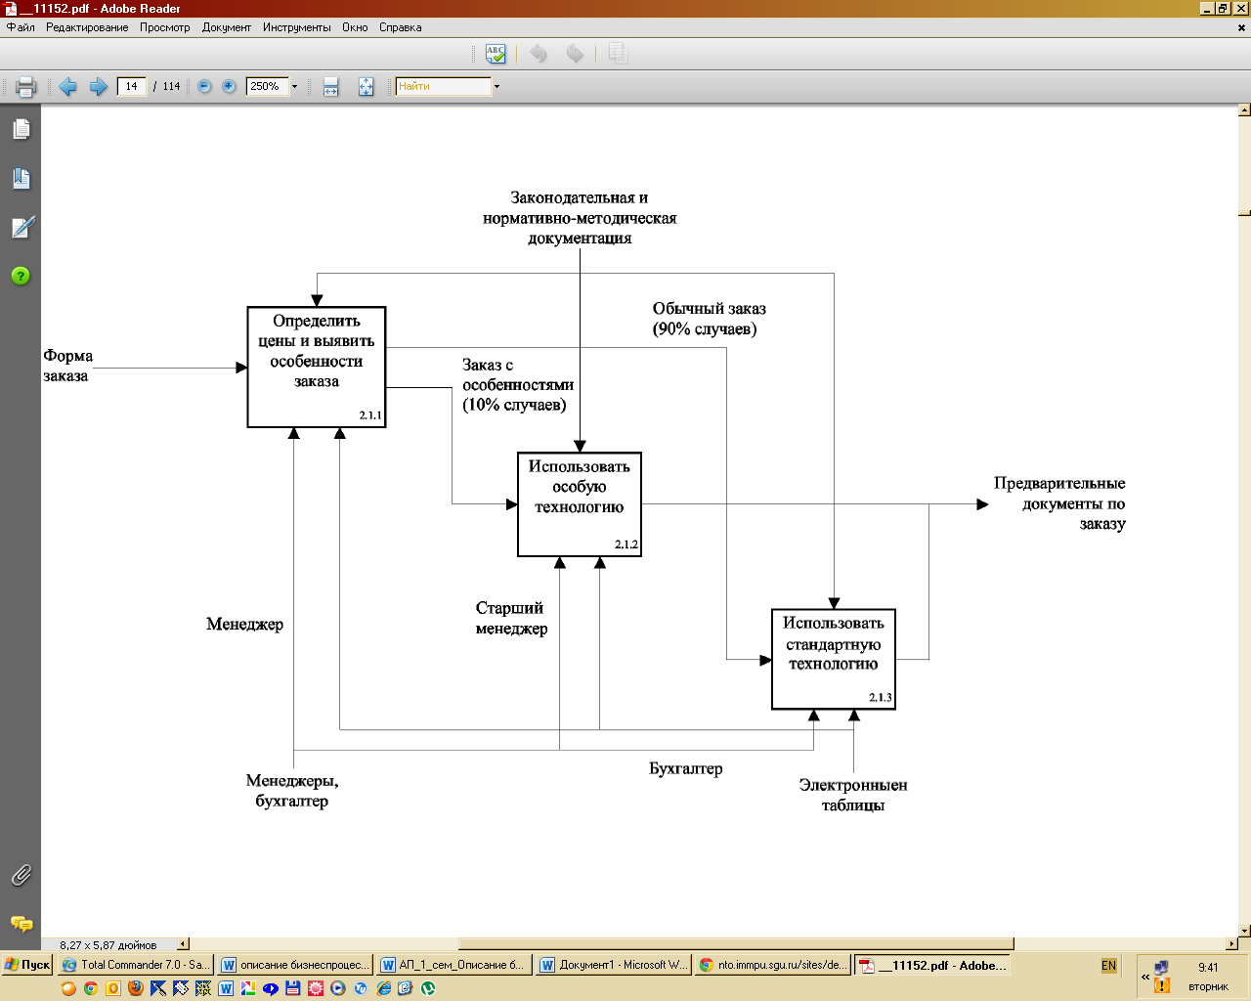Click the Internet Explorer quick launch icon
Image resolution: width=1251 pixels, height=1001 pixels.
pos(384,988)
